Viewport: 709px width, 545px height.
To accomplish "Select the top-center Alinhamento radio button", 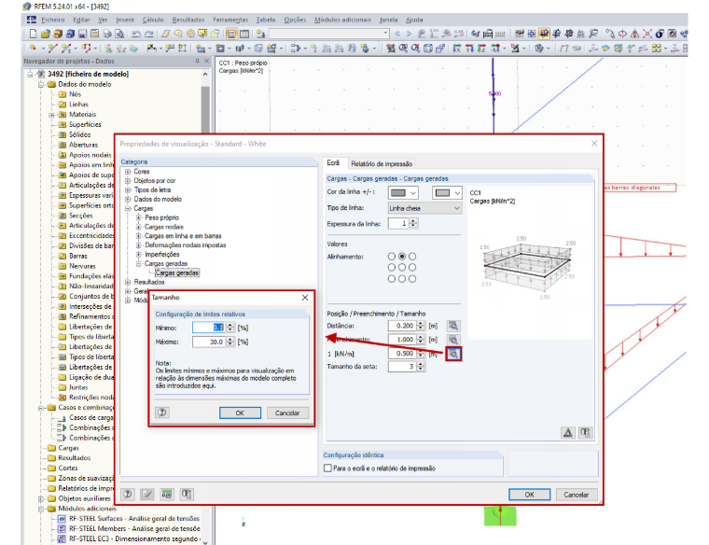I will tap(401, 257).
